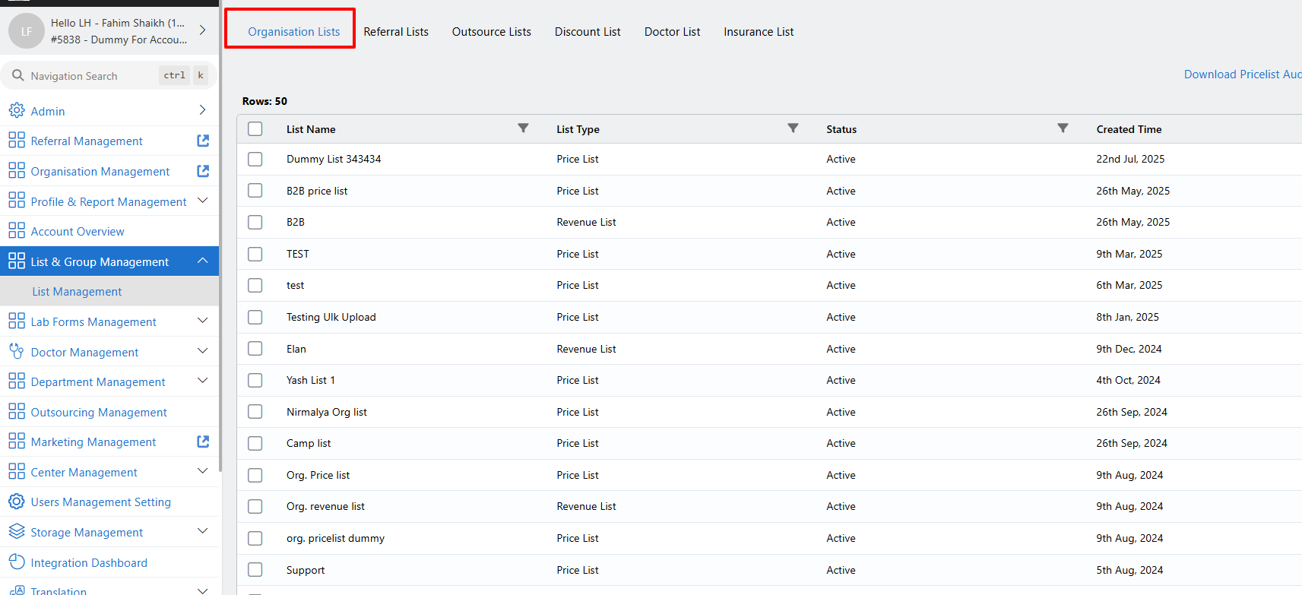The width and height of the screenshot is (1302, 595).
Task: Click the Status column filter funnel
Action: (1063, 128)
